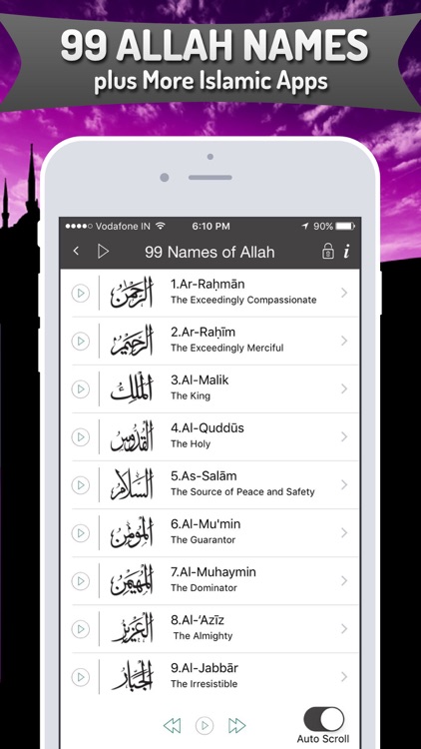Tap 'The Source of Peace and Safety'
Screen dimensions: 421x749
click(x=243, y=492)
